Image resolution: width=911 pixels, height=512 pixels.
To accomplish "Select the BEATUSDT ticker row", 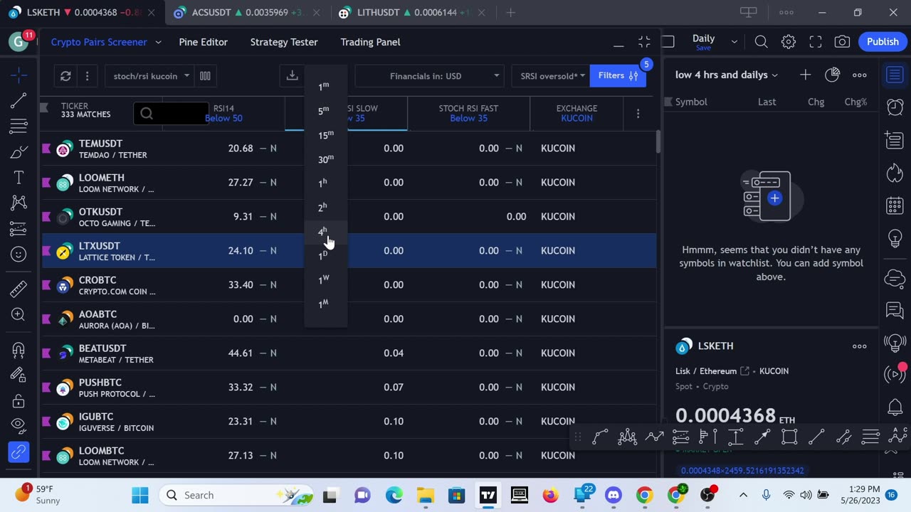I will click(x=349, y=353).
